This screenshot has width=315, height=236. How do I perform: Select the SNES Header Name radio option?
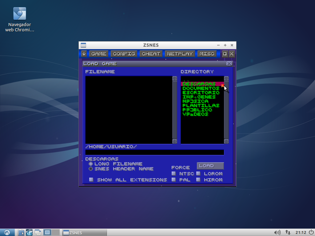point(91,169)
